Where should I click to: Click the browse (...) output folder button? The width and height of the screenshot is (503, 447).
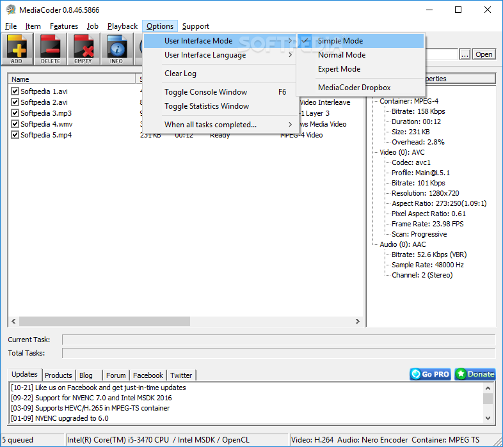coord(465,54)
